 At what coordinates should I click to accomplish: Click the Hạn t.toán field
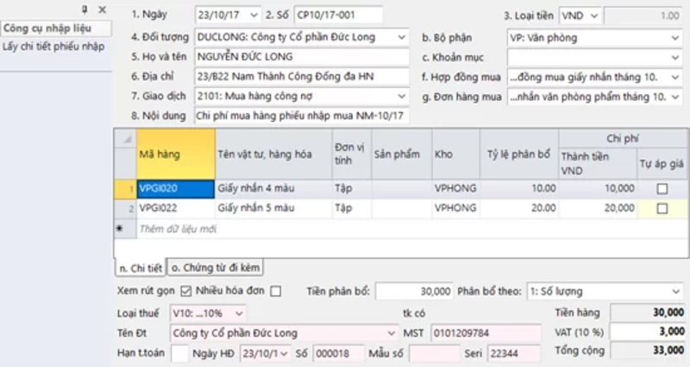[179, 353]
